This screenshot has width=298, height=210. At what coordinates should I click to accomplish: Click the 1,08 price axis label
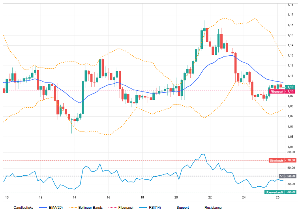(290, 106)
